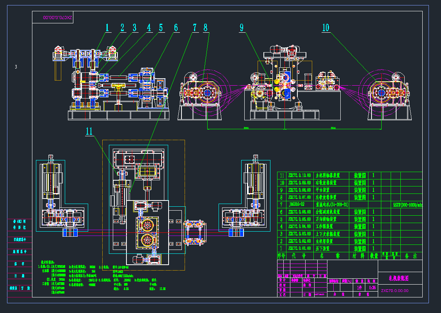The width and height of the screenshot is (441, 313).
Task: Click scale value 1:26 in title block
Action: (x=372, y=288)
